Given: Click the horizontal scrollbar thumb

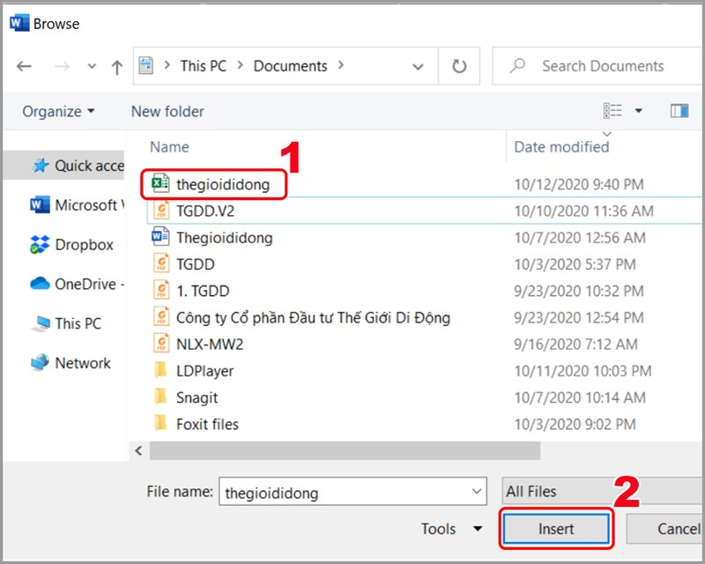Looking at the screenshot, I should (345, 450).
